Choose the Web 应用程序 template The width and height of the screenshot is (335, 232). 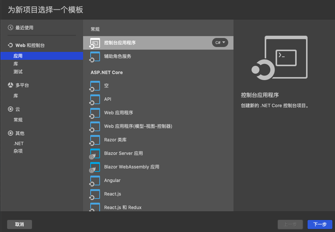click(158, 113)
